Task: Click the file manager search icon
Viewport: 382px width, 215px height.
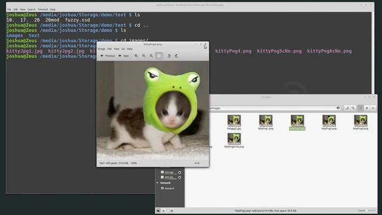Action: (x=353, y=108)
